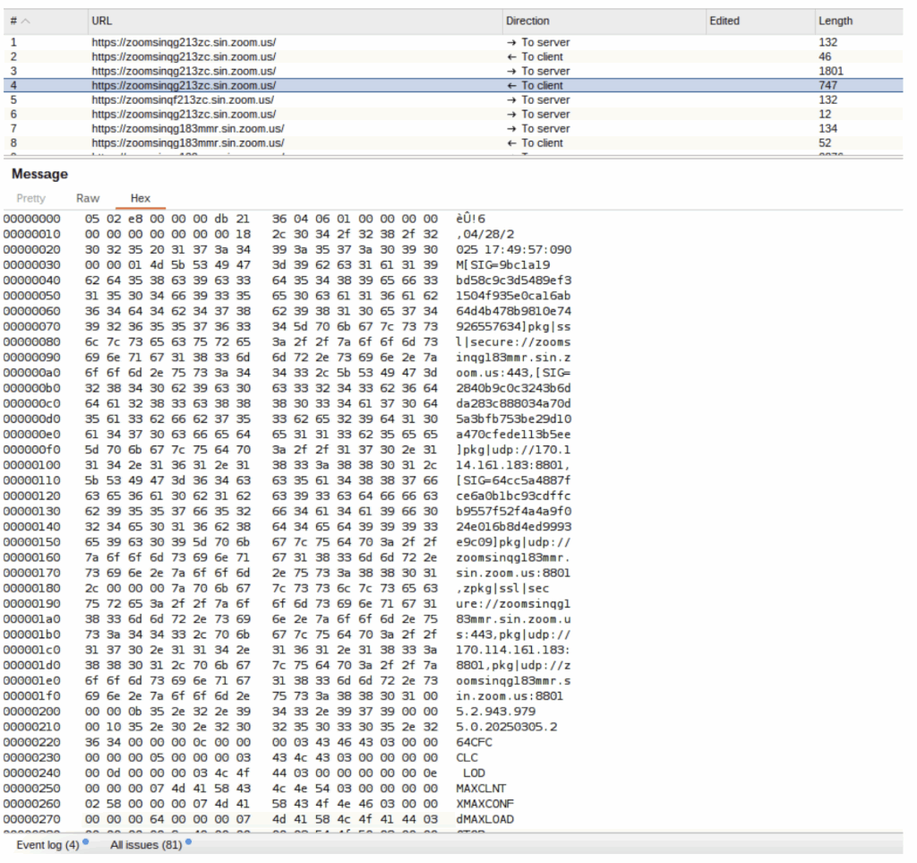Click the Message panel heading
The height and width of the screenshot is (863, 917).
[x=39, y=174]
